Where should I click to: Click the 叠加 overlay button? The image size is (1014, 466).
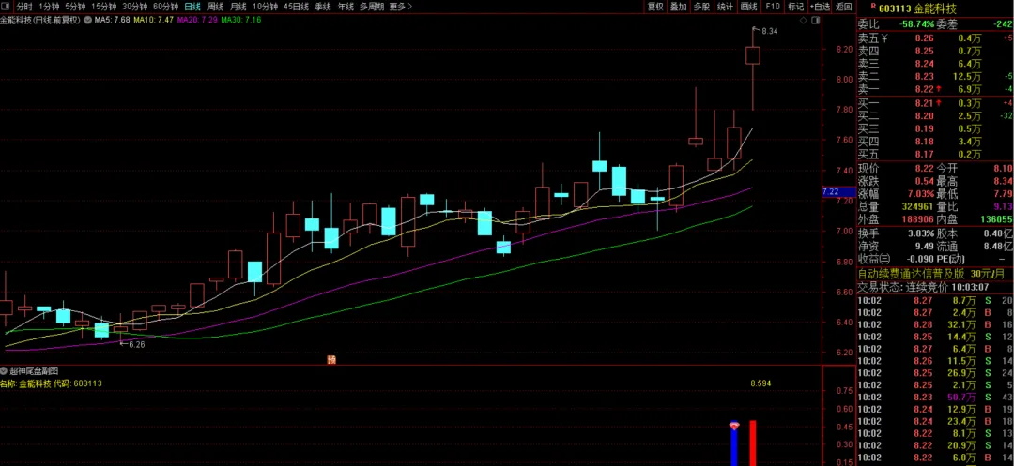coord(679,7)
